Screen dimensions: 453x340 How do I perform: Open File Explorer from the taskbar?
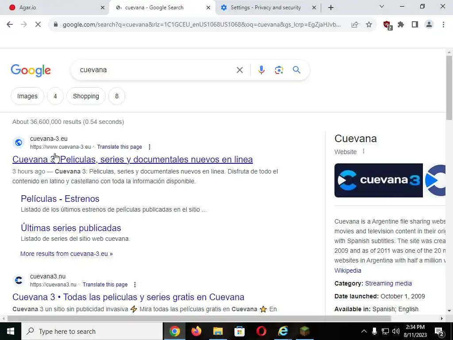click(218, 331)
